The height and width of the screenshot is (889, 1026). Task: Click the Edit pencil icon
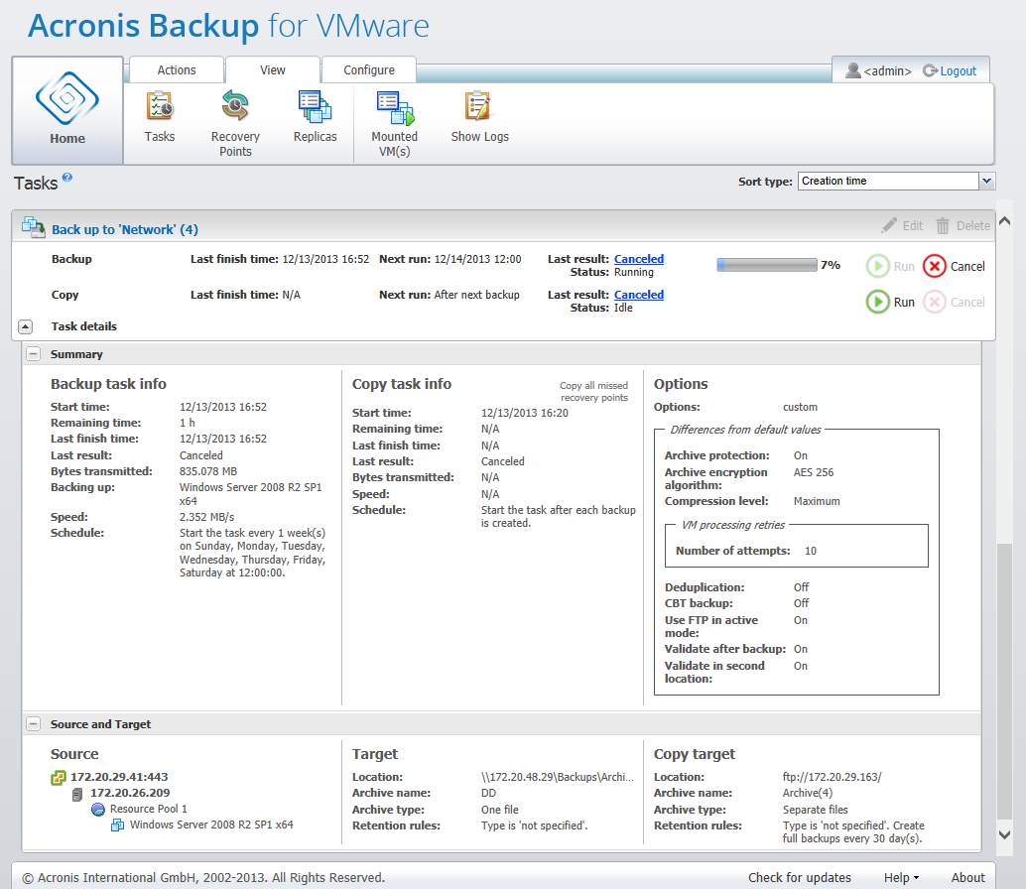coord(889,225)
